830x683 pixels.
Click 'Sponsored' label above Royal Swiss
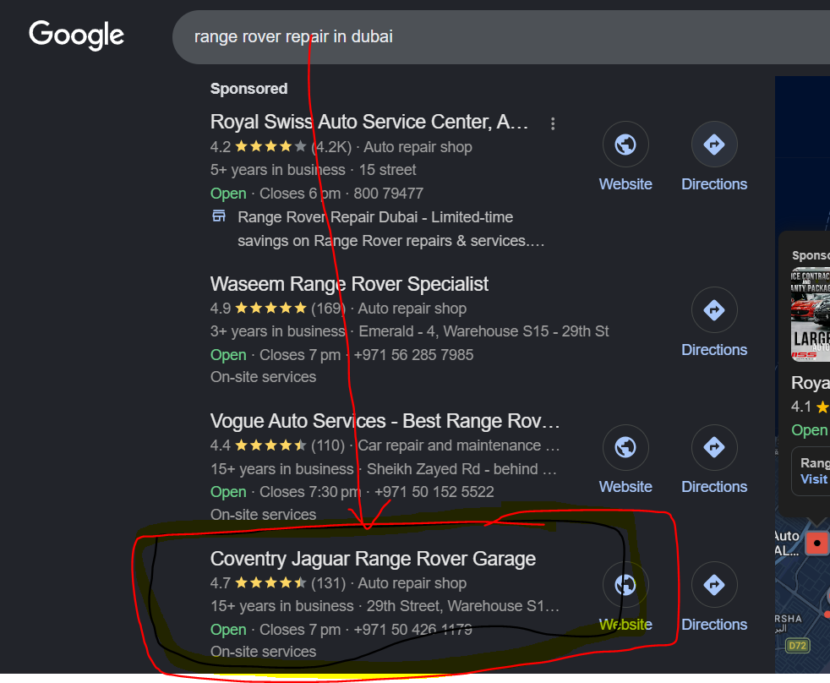coord(248,89)
